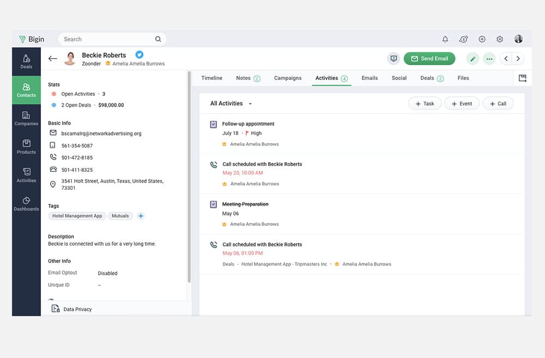Viewport: 545px width, 358px height.
Task: Switch to the Deals tab
Action: tap(432, 78)
